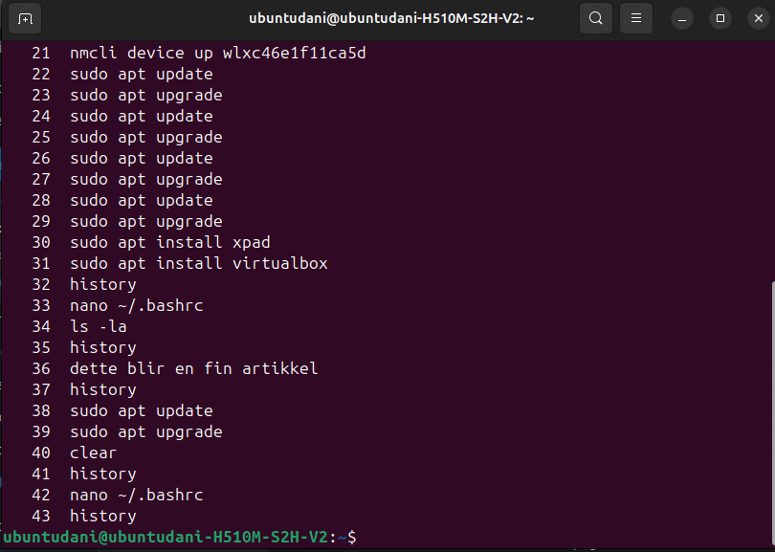The image size is (775, 552).
Task: Click line 42 nano ~/.bashrc
Action: [x=117, y=495]
